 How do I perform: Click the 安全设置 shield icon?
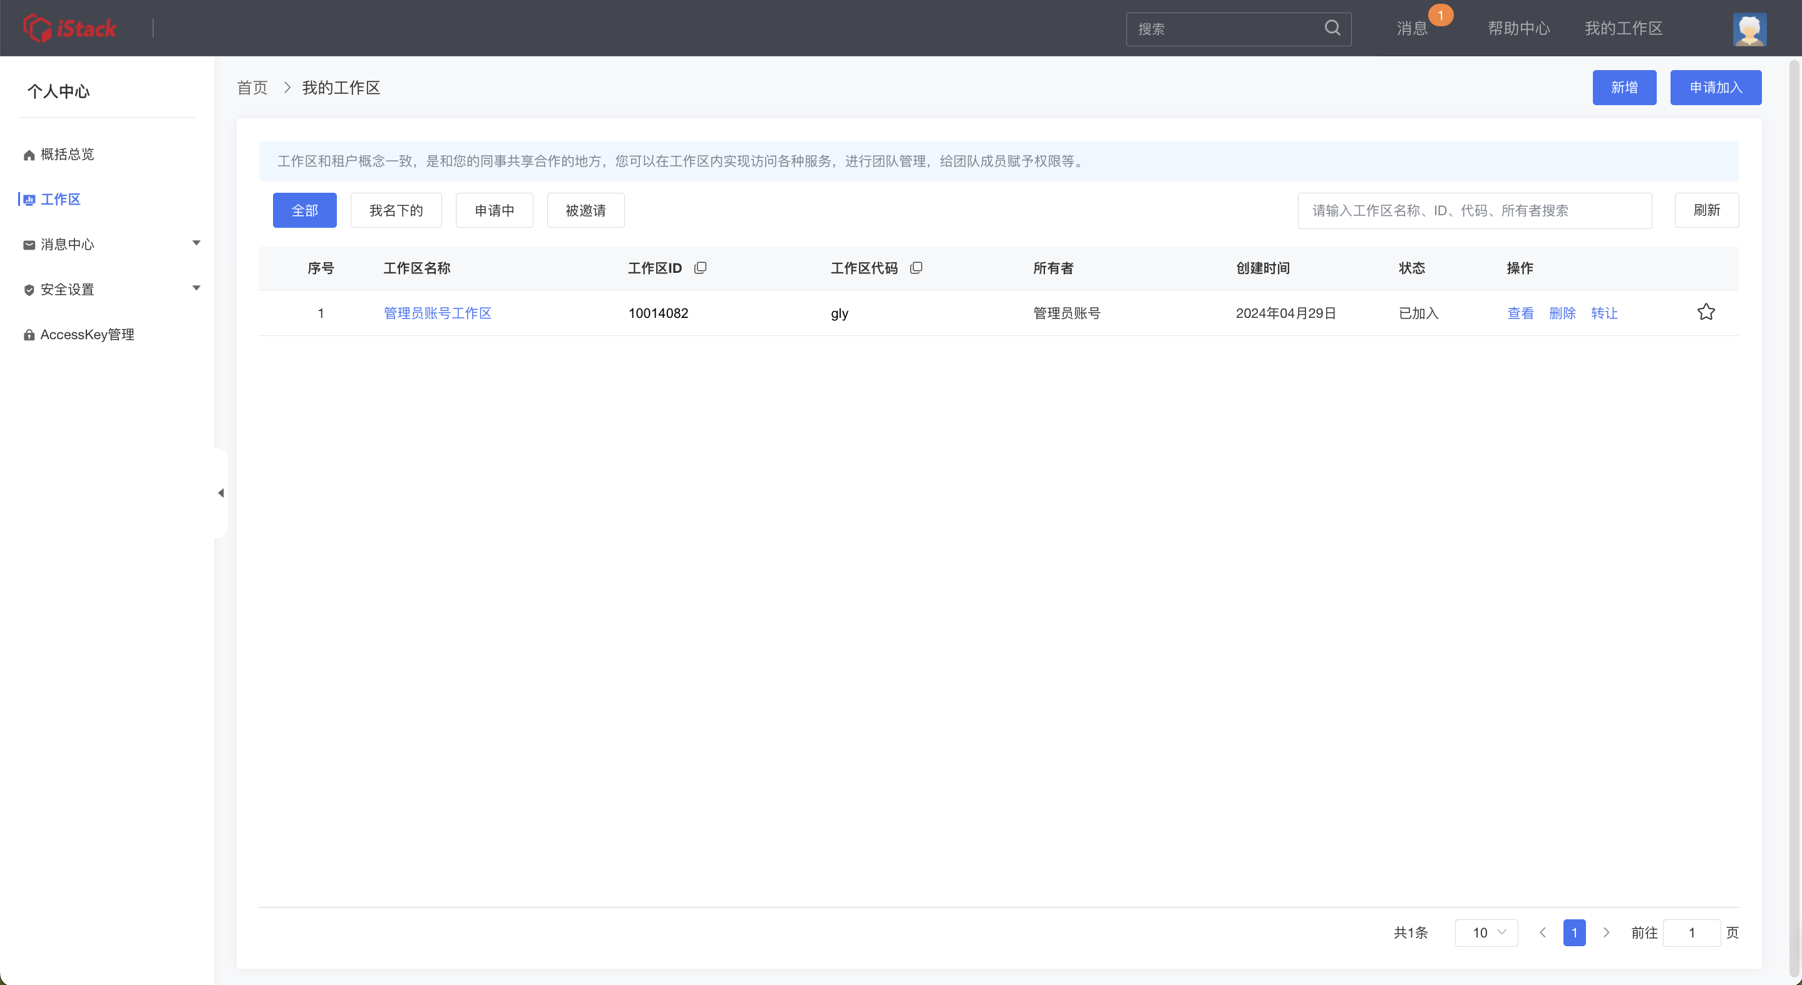[29, 290]
